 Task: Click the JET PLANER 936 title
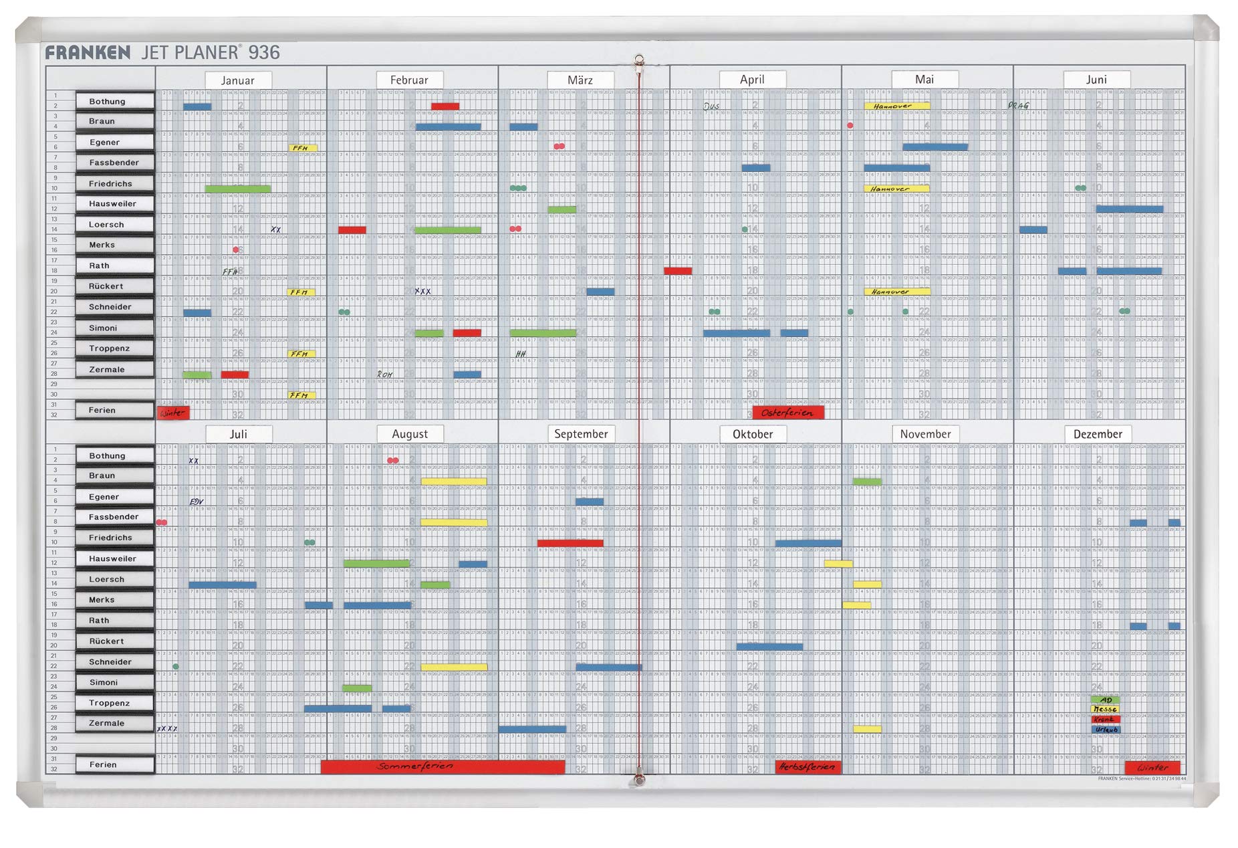tap(211, 52)
